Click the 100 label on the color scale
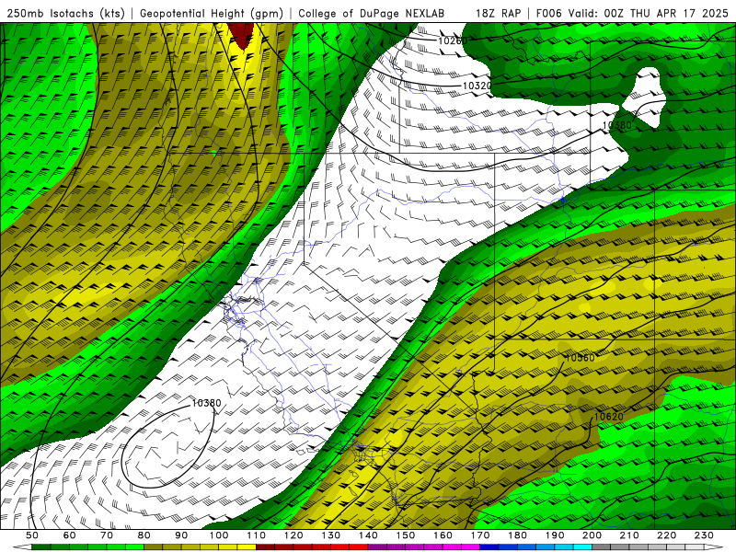This screenshot has height=552, width=736. coord(219,535)
